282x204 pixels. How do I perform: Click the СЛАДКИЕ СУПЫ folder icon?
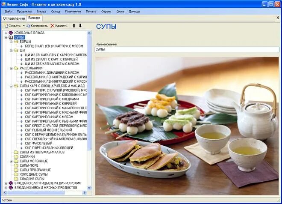16,179
